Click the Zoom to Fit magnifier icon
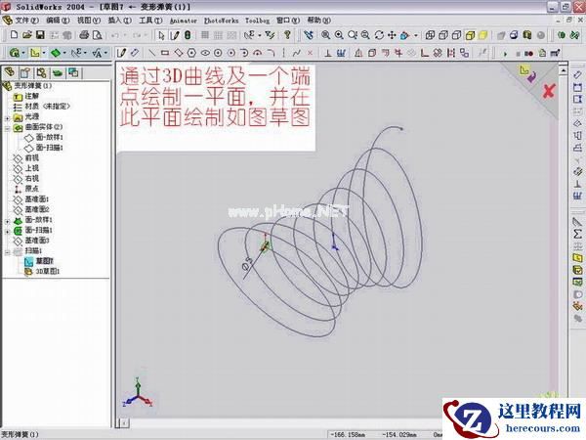The width and height of the screenshot is (586, 440). (x=324, y=35)
